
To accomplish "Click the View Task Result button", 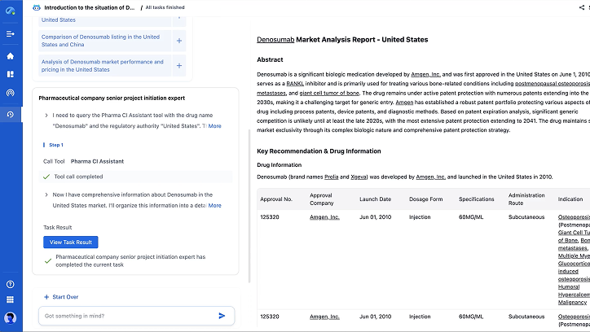I will pyautogui.click(x=71, y=242).
